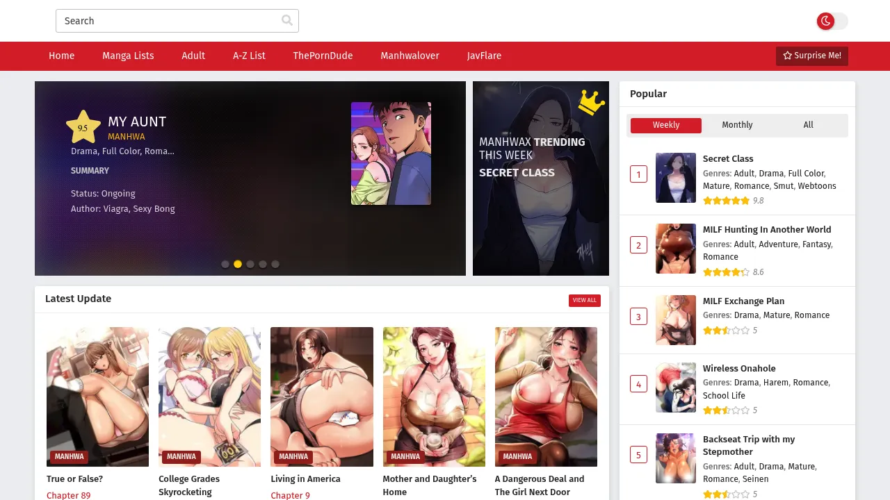Toggle dark mode with moon switch
Image resolution: width=890 pixels, height=500 pixels.
(x=832, y=21)
